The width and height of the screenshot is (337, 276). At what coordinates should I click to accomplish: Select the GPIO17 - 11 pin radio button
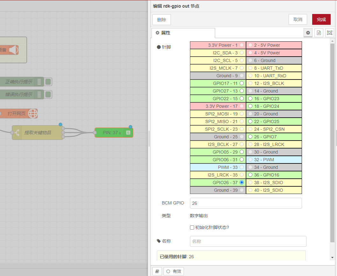pos(242,83)
